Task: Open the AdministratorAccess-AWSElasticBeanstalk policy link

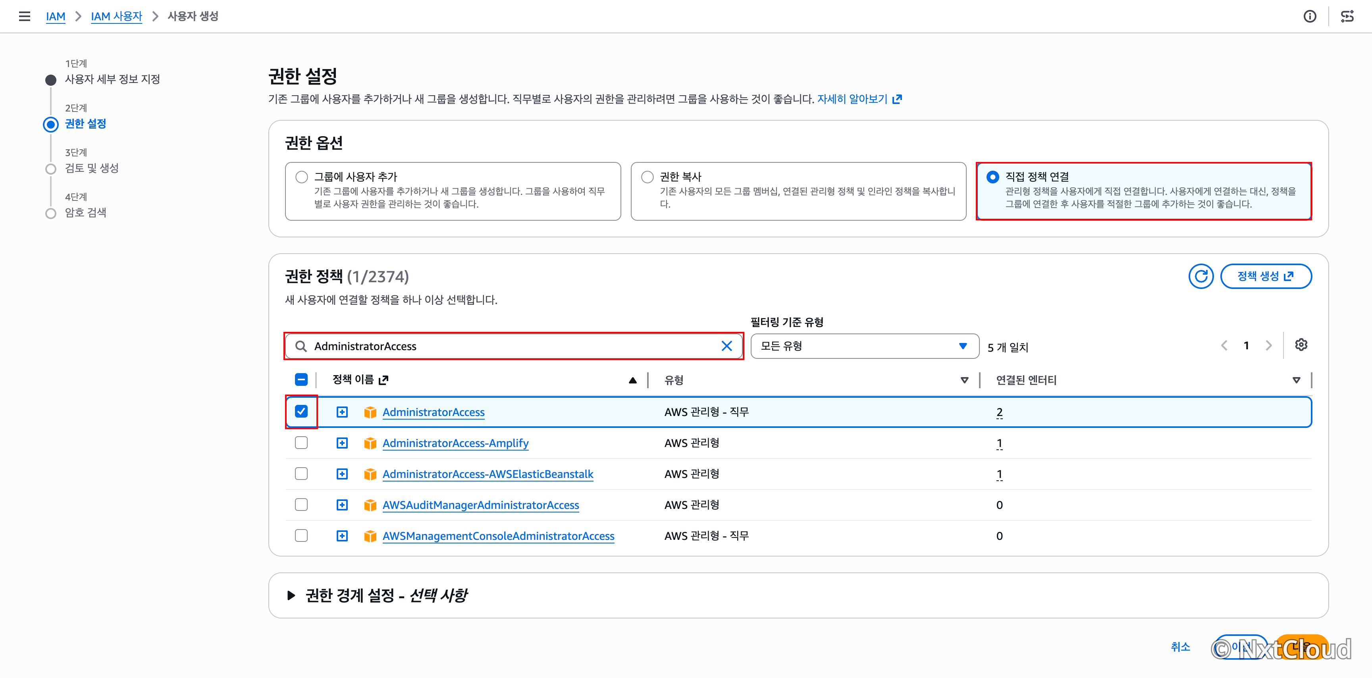Action: tap(488, 474)
